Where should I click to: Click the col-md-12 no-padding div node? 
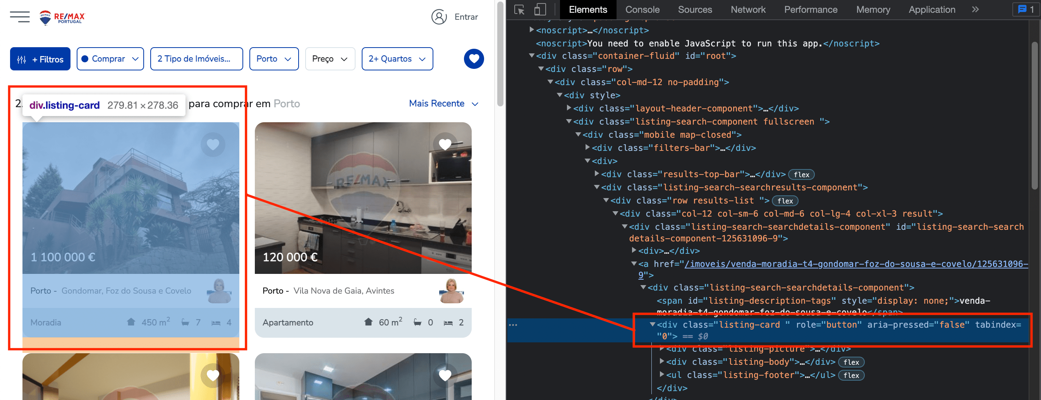pyautogui.click(x=642, y=82)
